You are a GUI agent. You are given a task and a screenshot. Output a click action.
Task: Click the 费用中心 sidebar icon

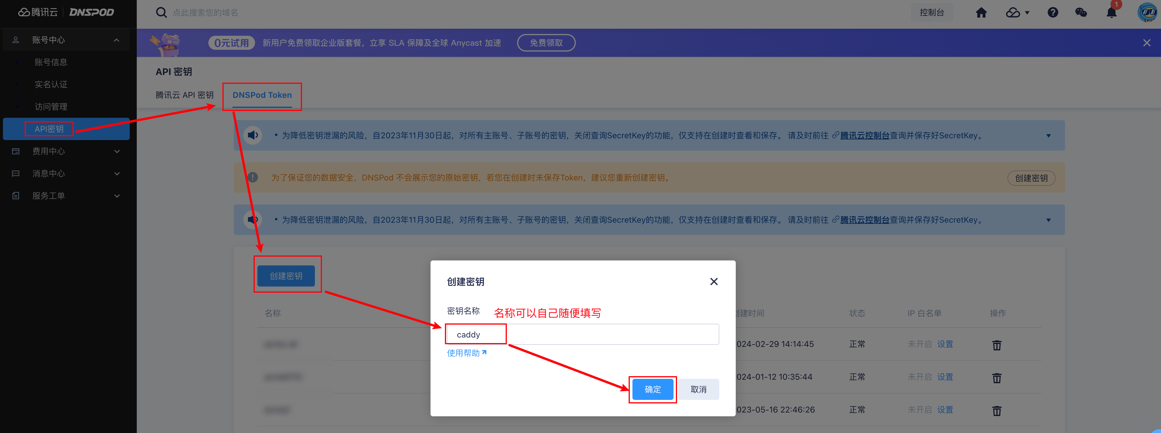(16, 151)
